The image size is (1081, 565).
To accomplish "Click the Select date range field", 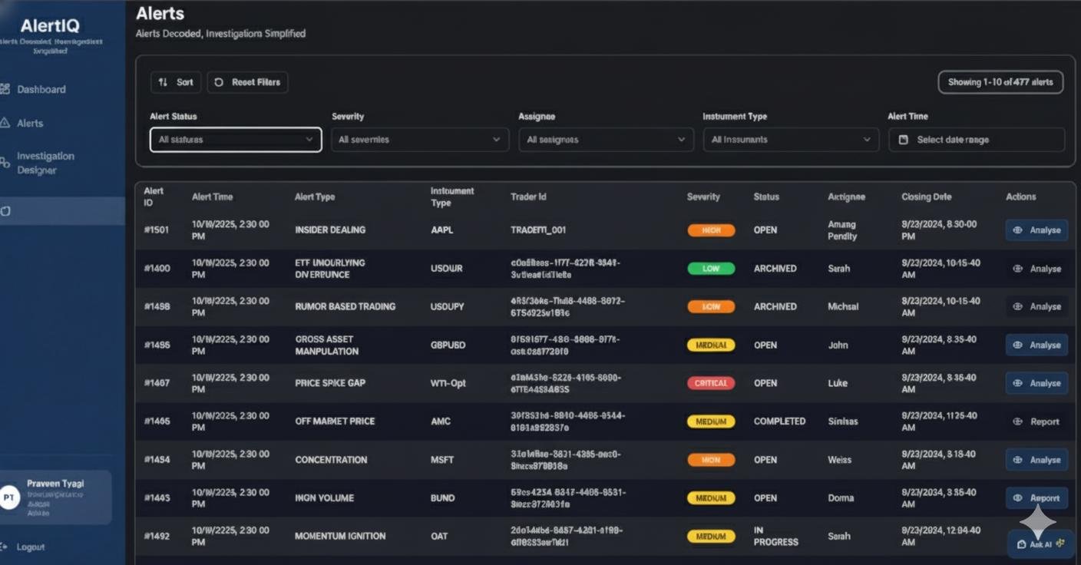I will click(x=977, y=140).
